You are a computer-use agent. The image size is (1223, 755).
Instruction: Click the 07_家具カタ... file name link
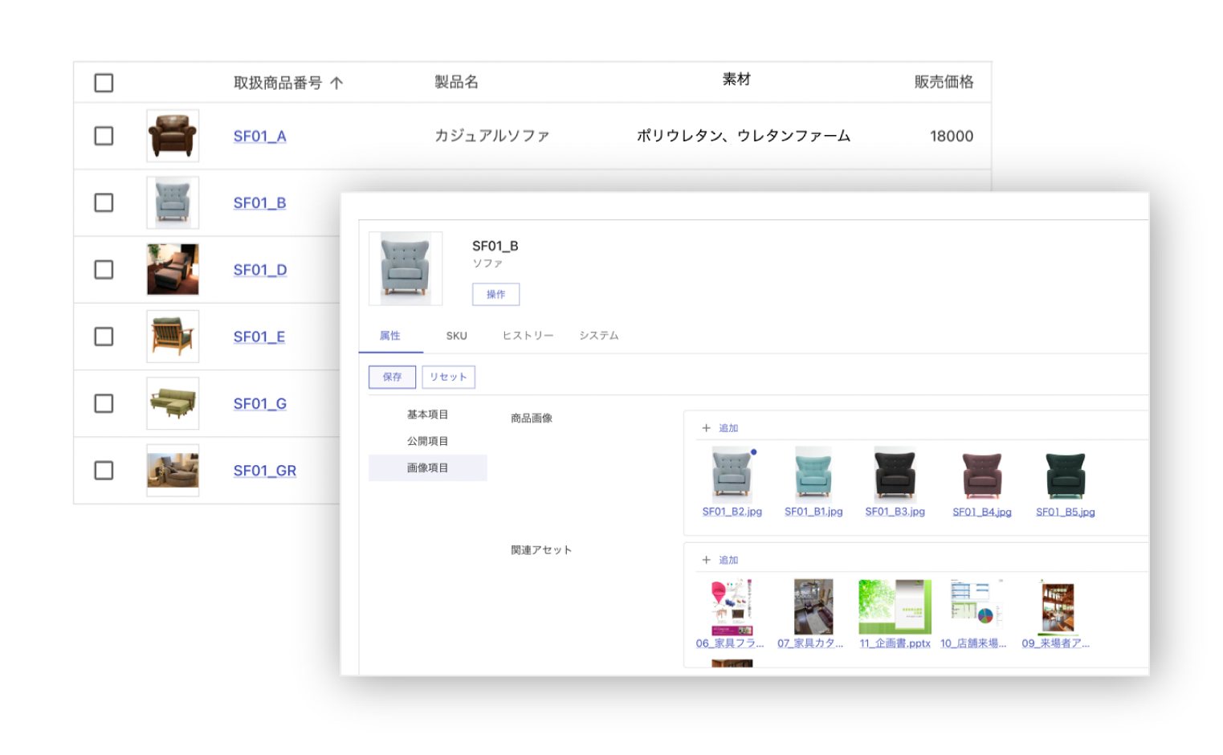pyautogui.click(x=810, y=643)
